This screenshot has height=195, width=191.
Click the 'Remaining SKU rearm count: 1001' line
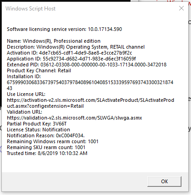(x=46, y=147)
